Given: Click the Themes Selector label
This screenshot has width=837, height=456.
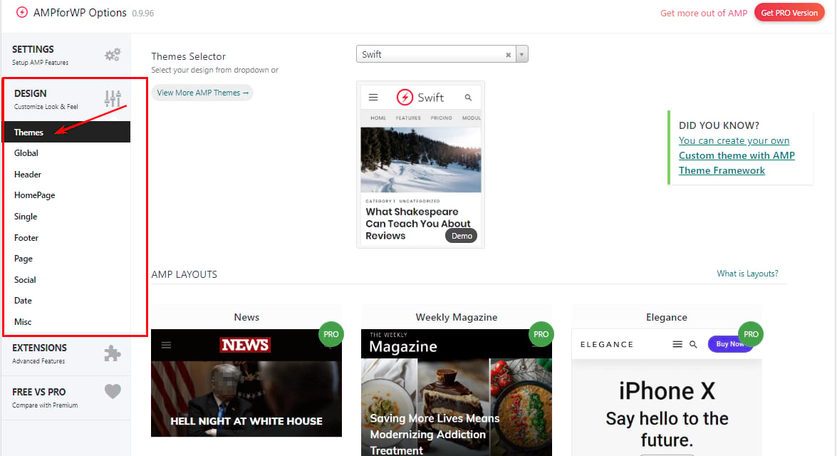Looking at the screenshot, I should click(x=189, y=56).
